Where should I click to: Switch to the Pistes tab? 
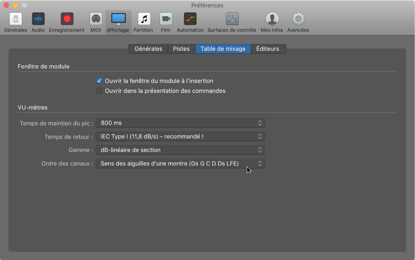181,49
